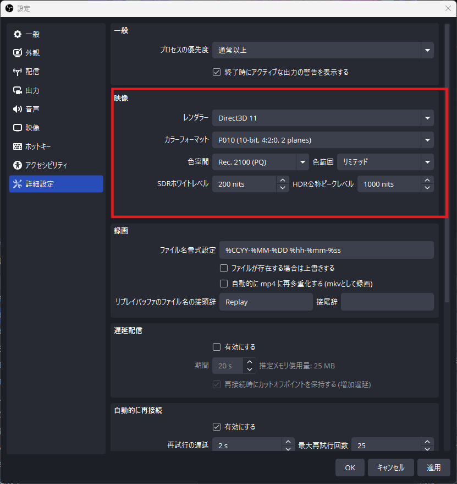The height and width of the screenshot is (484, 457).
Task: Click the 最大再試行回数 25 field
Action: (387, 445)
